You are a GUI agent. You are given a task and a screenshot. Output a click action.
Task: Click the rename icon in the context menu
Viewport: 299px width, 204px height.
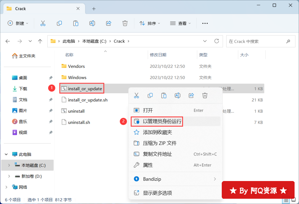[x=177, y=95]
